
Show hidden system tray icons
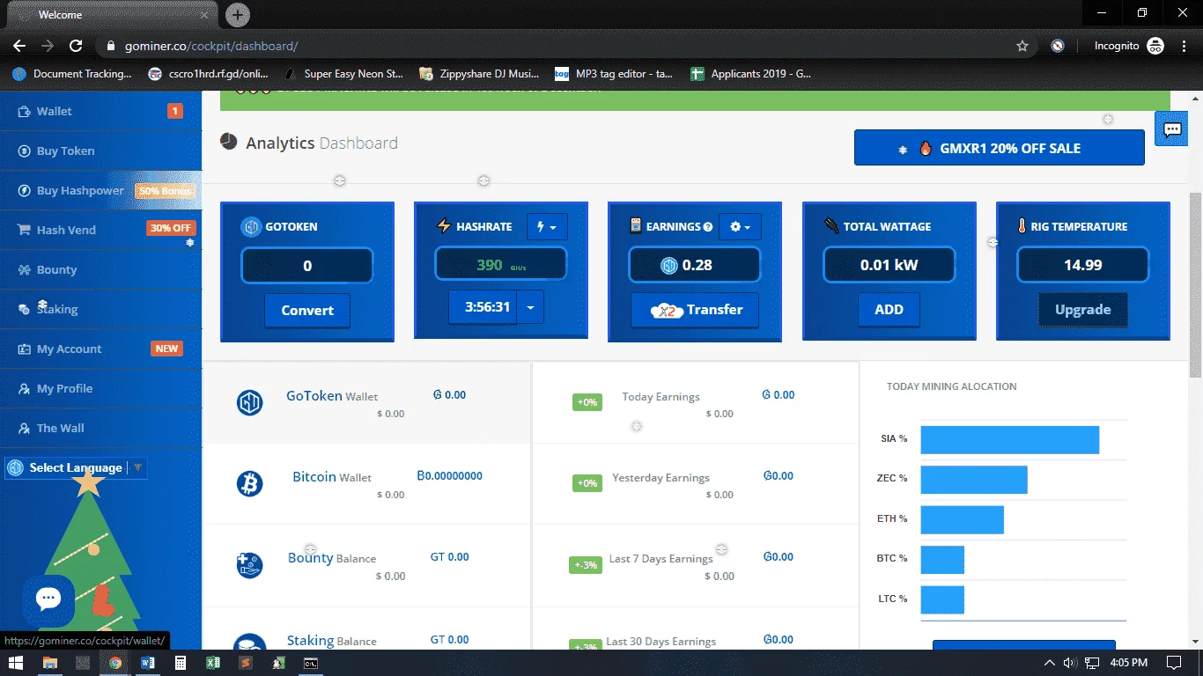click(1050, 663)
